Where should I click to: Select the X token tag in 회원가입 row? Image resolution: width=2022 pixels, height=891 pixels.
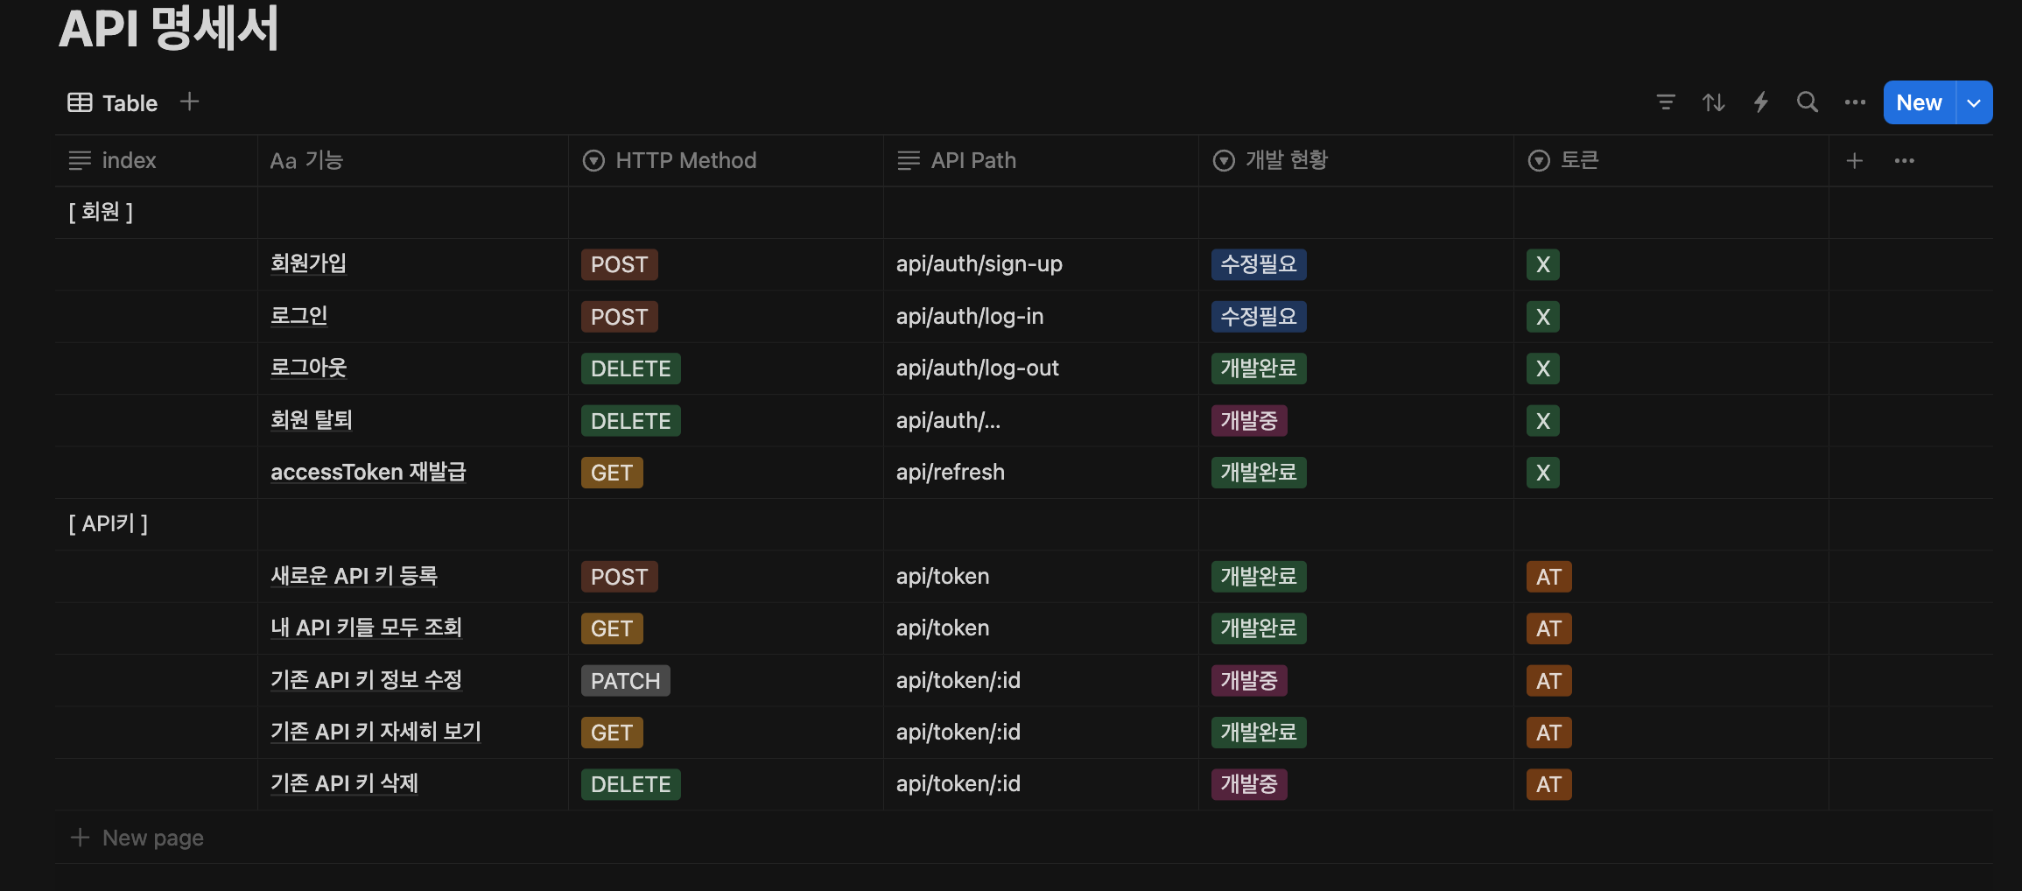1542,264
